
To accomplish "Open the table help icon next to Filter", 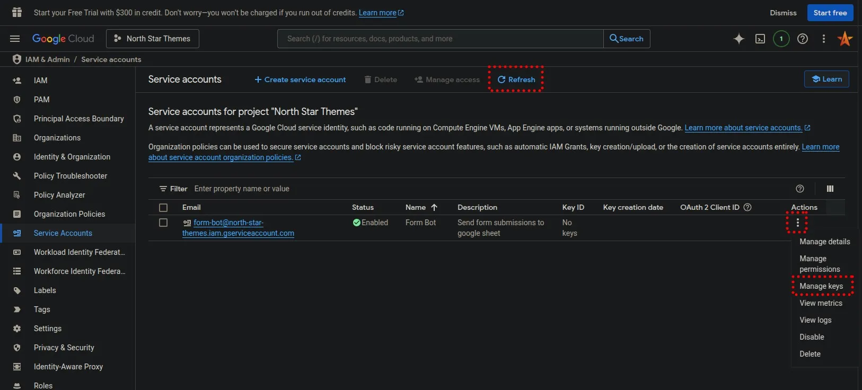I will click(800, 189).
